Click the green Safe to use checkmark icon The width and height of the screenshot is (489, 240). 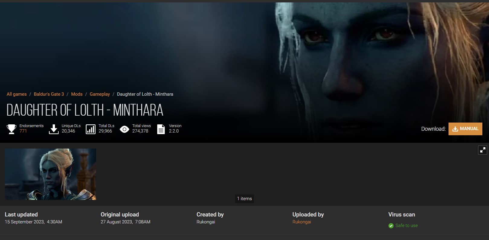pyautogui.click(x=391, y=226)
